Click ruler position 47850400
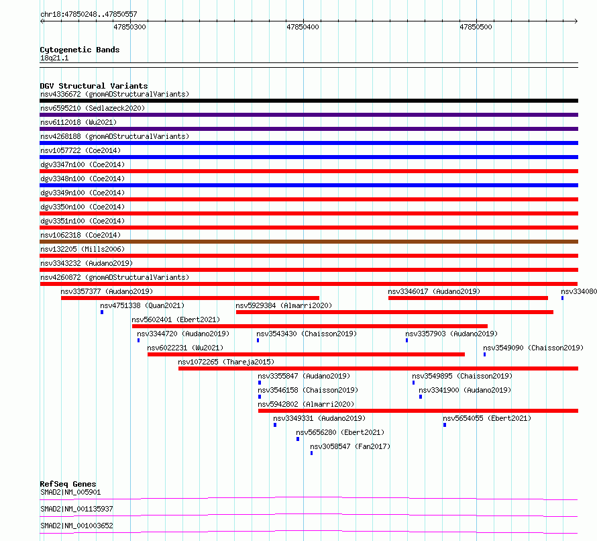 tap(303, 27)
